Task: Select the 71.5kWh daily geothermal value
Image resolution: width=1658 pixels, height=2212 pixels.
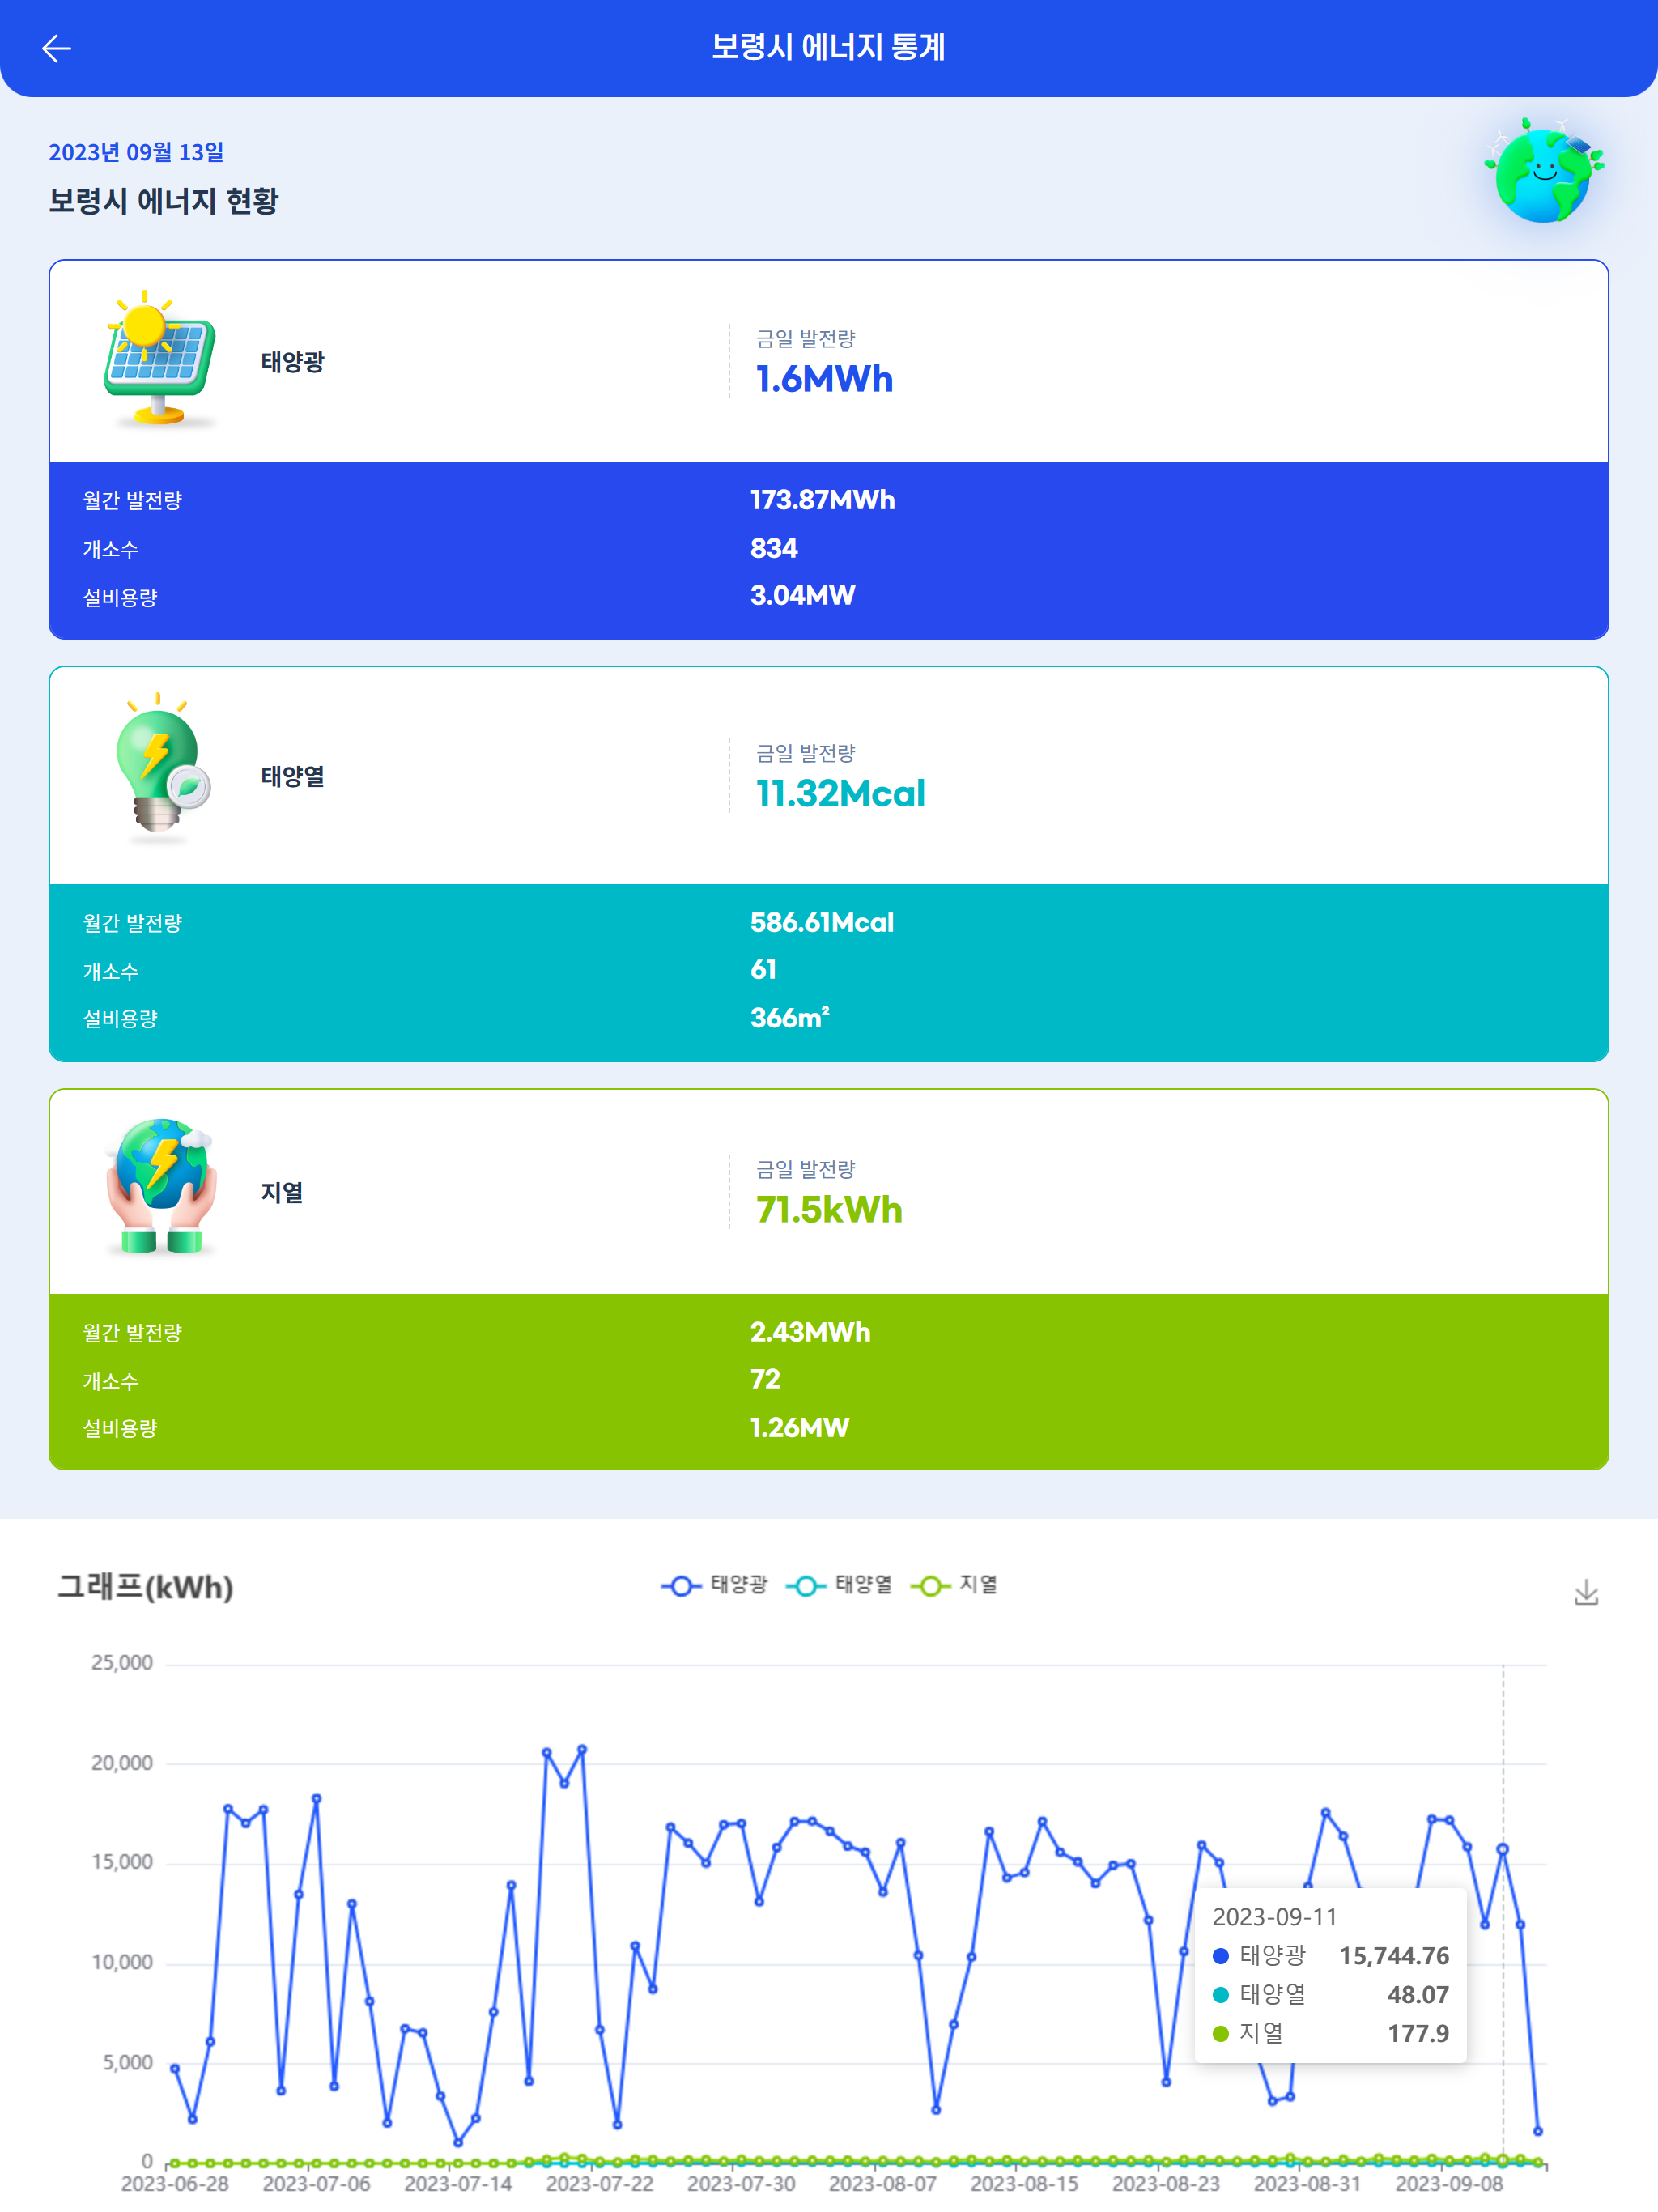Action: click(x=829, y=1210)
